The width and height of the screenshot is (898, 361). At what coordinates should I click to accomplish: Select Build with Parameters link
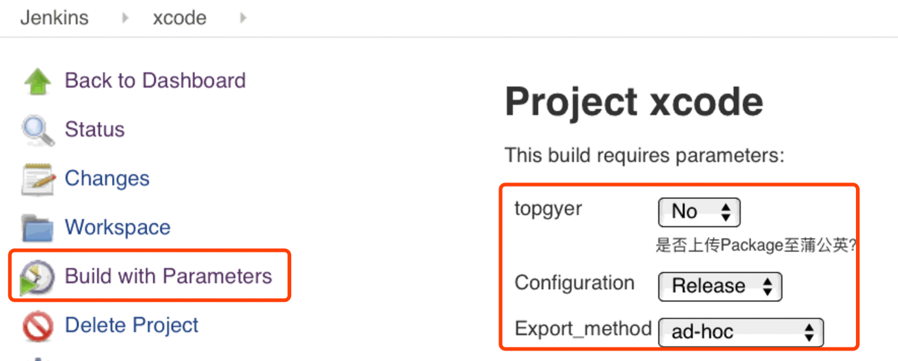168,276
